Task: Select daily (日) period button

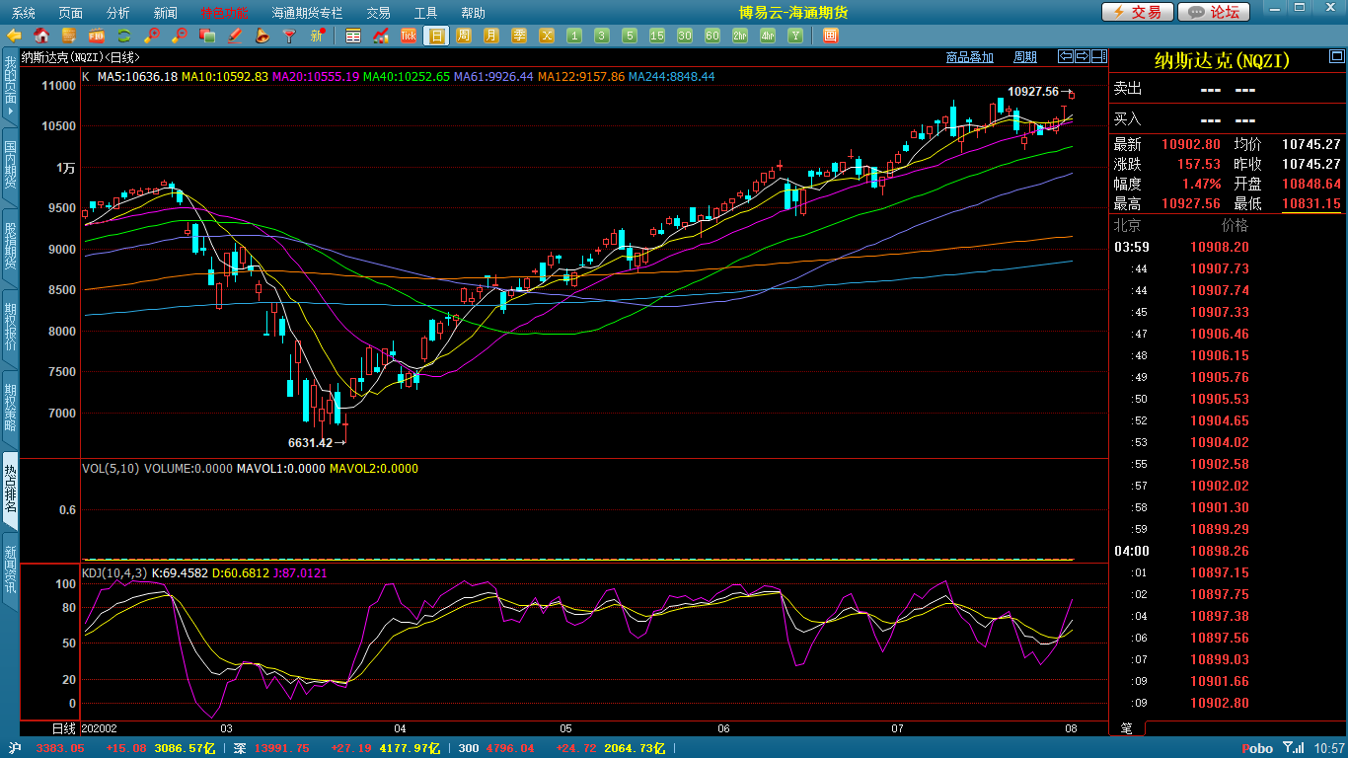Action: [x=436, y=36]
